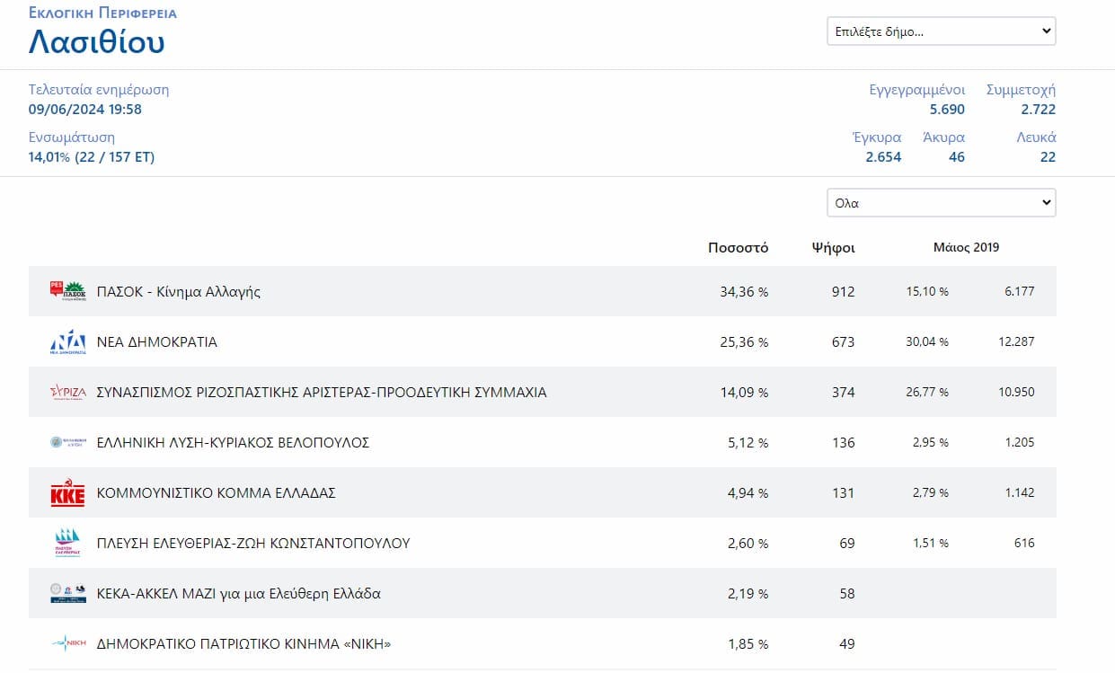The height and width of the screenshot is (673, 1115).
Task: Click the red KKE party logo
Action: [x=67, y=493]
